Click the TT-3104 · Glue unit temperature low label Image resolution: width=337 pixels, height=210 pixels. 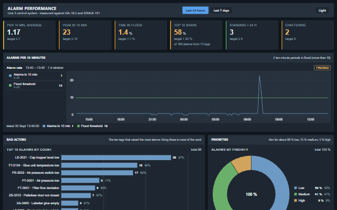(x=34, y=165)
